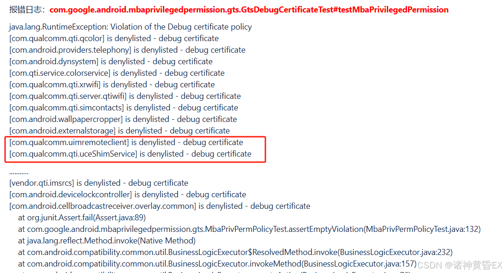Click the com.android.wallpapercropper denylisted line
This screenshot has width=504, height=273.
pyautogui.click(x=123, y=120)
